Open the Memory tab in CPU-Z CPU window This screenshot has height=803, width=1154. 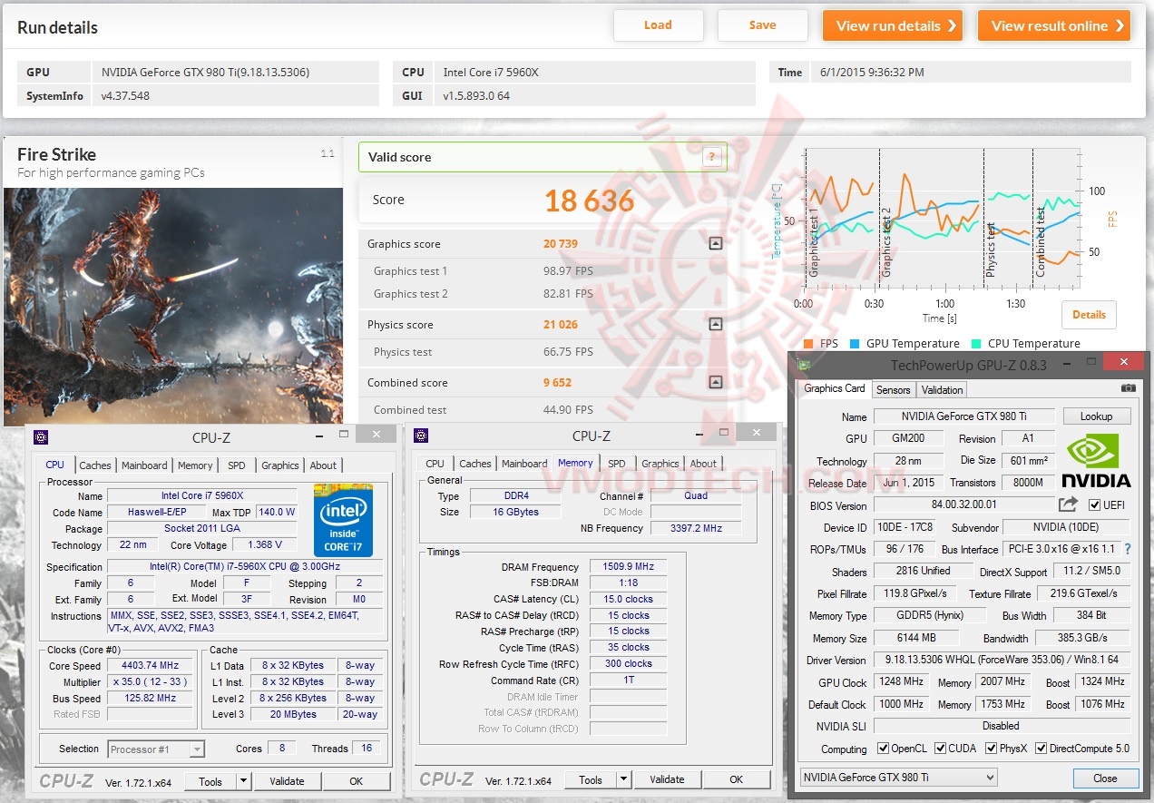pyautogui.click(x=195, y=465)
